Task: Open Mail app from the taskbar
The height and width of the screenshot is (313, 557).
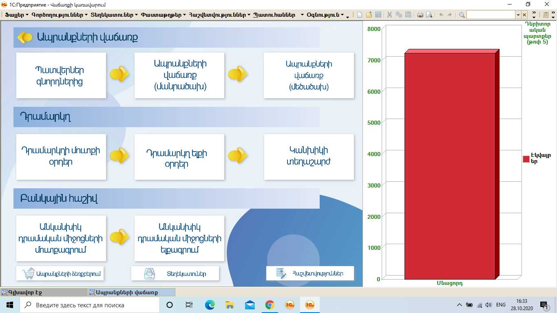Action: point(250,305)
